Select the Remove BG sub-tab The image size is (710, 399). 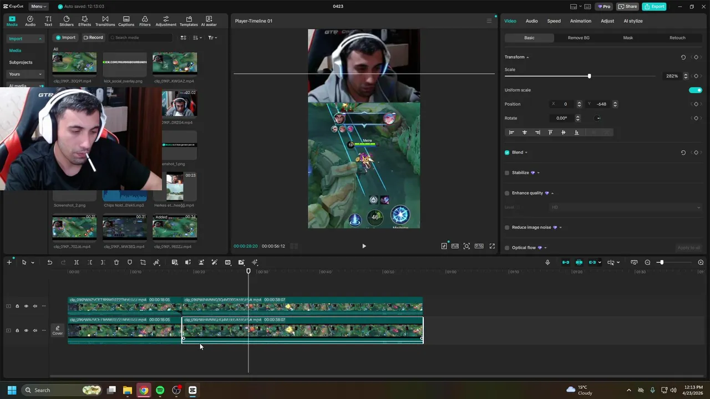pos(579,38)
